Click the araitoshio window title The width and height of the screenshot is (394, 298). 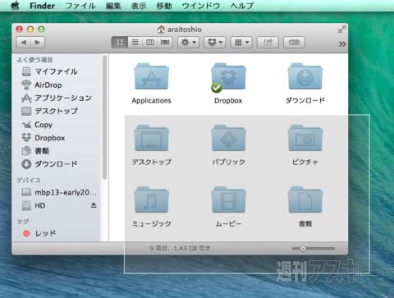[180, 29]
